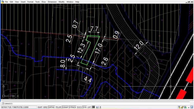The image size is (194, 109).
Task: Expand the Draw menu
Action: (x=44, y=2)
